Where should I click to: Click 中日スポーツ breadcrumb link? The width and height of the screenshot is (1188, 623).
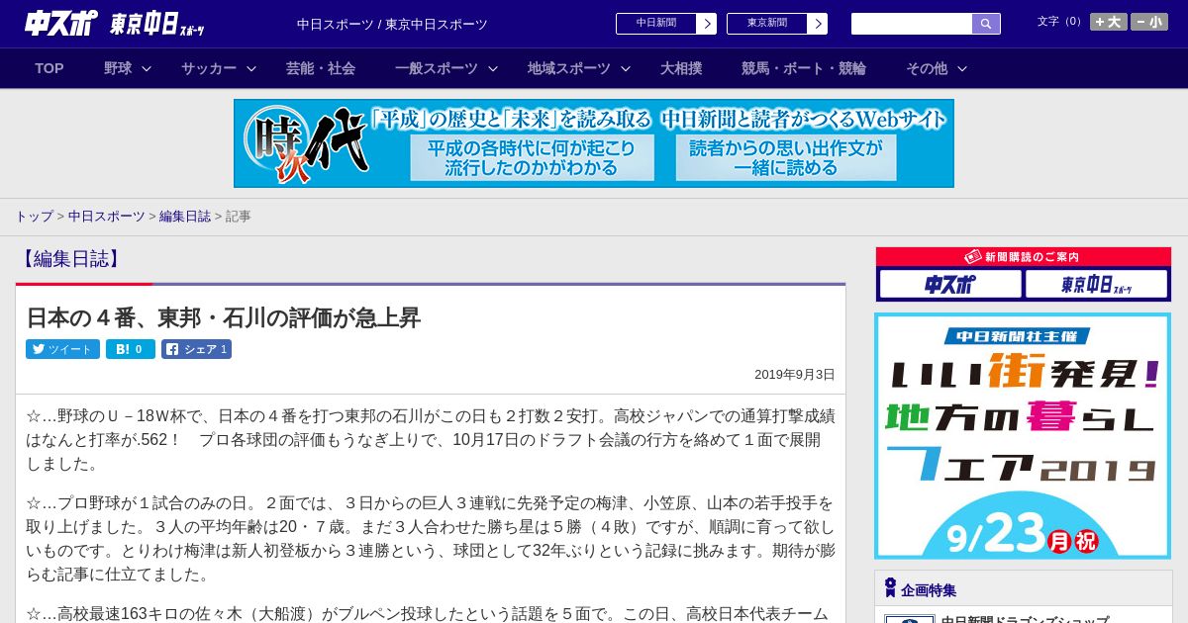click(x=107, y=216)
